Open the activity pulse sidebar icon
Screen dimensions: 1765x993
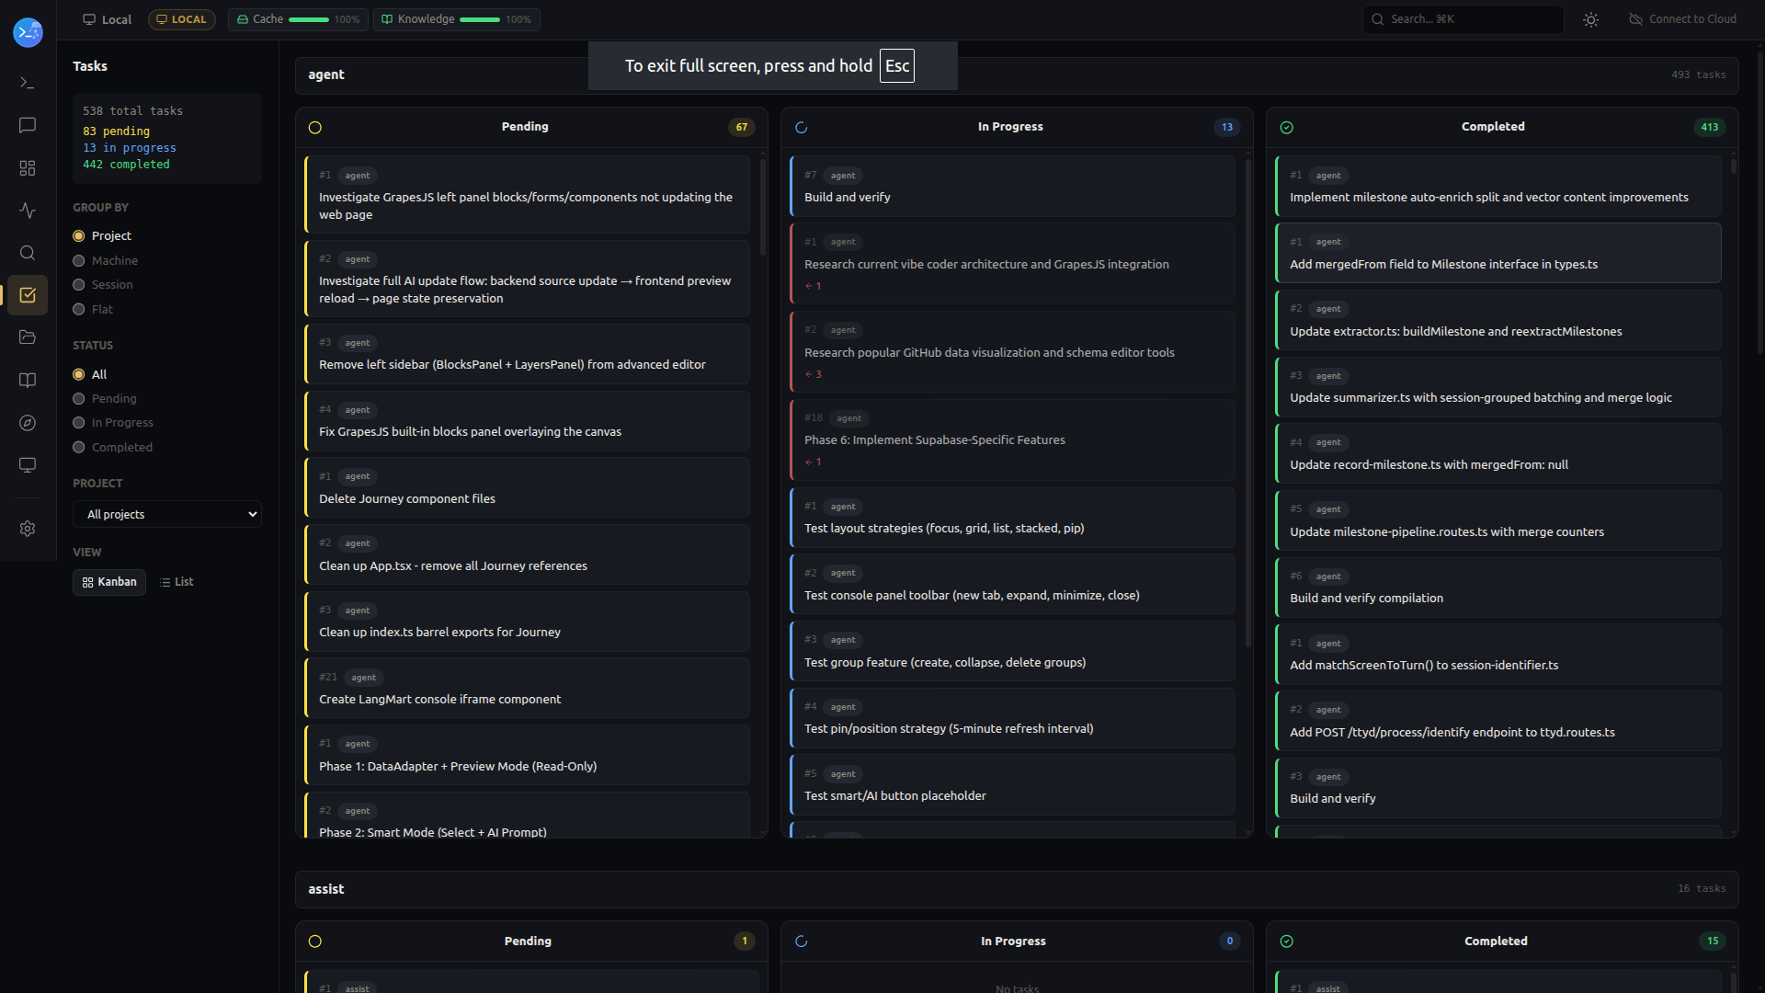(28, 211)
